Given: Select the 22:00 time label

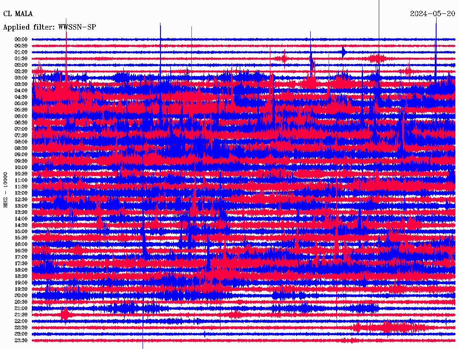Looking at the screenshot, I should [21, 321].
